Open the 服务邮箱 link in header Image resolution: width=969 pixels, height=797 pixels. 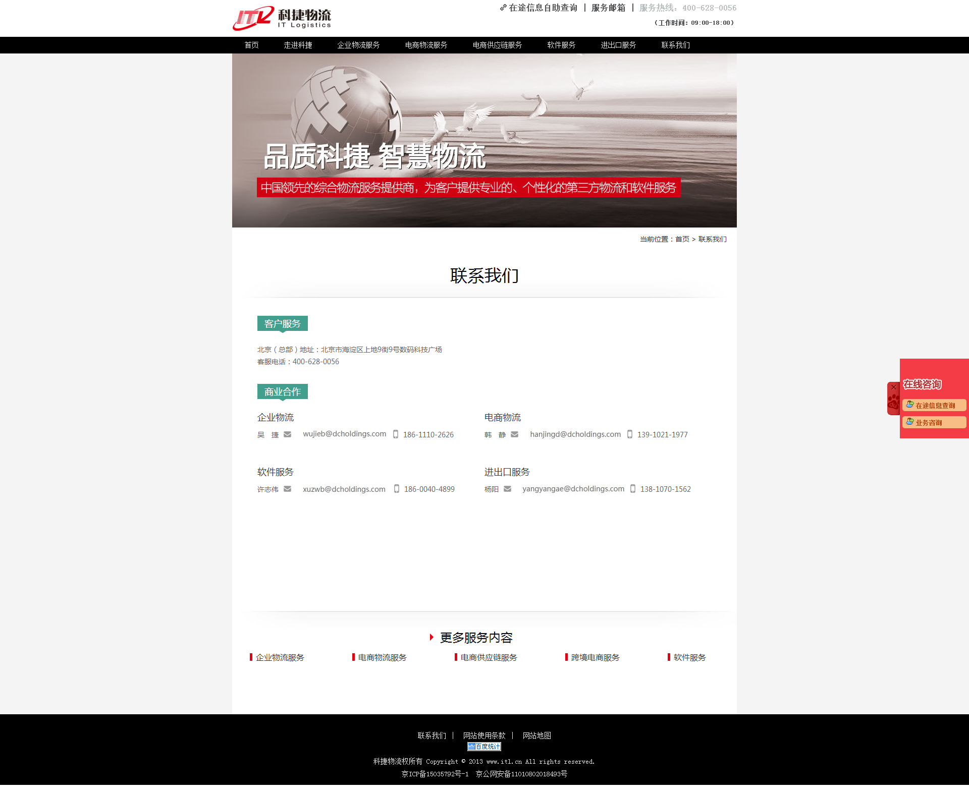608,8
